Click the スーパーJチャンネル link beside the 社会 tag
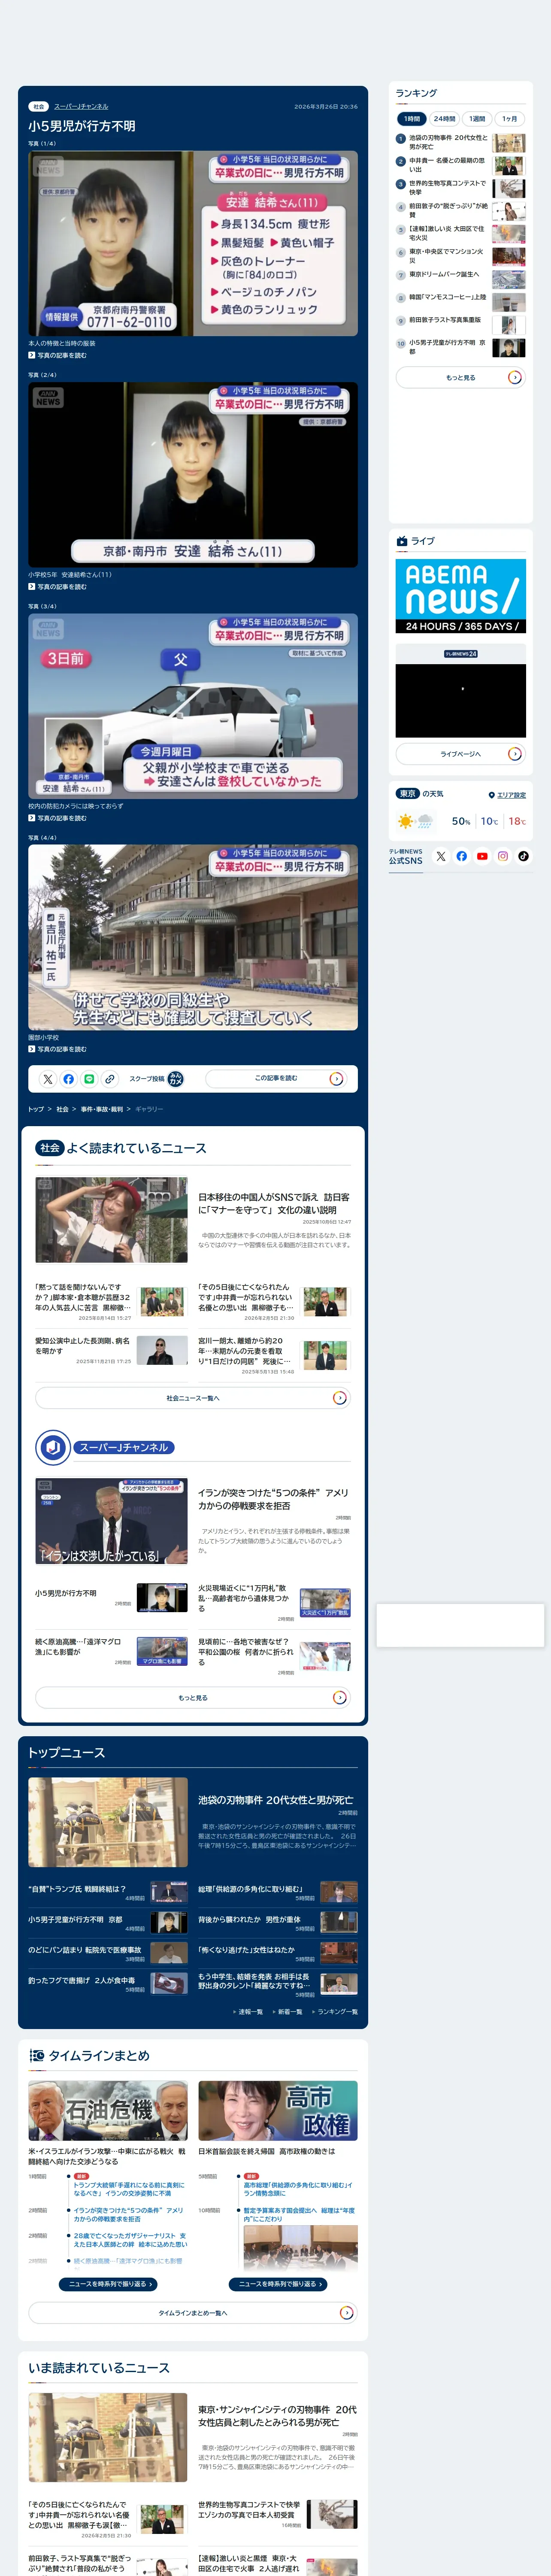The height and width of the screenshot is (2576, 551). 81,106
